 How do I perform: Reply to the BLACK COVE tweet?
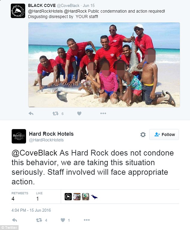click(31, 113)
